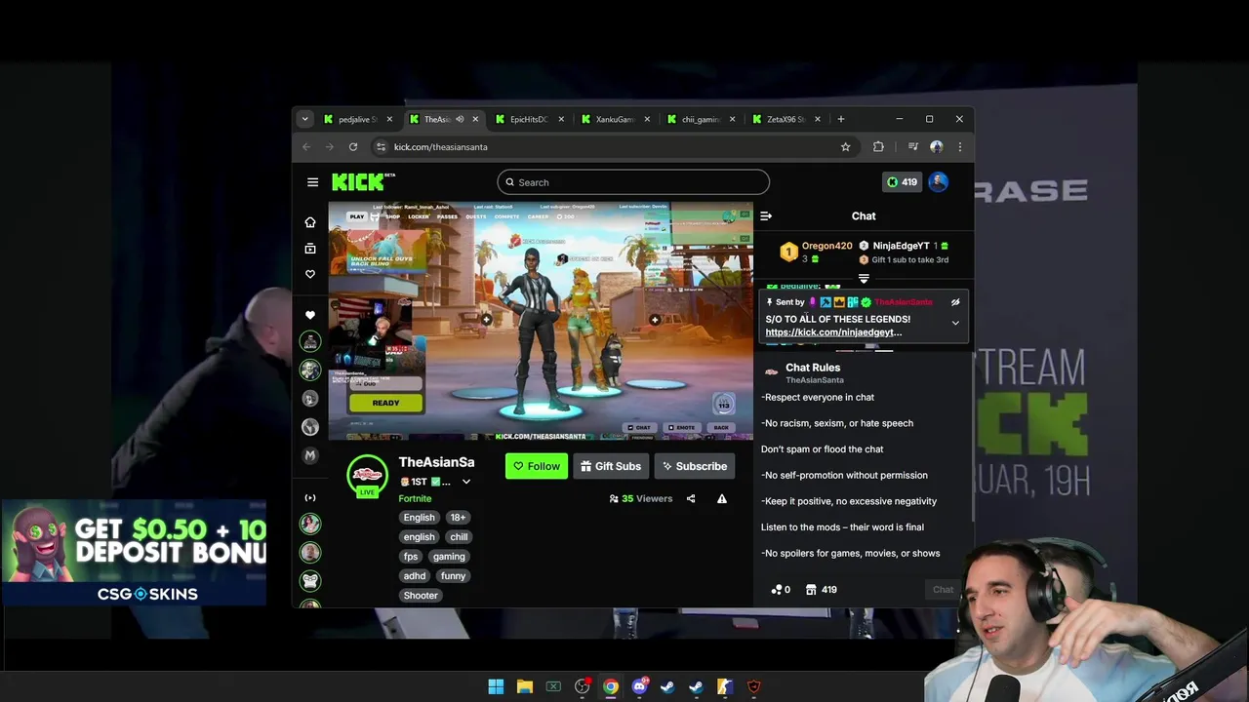Click the live broadcast icon in sidebar
The image size is (1249, 702).
310,498
